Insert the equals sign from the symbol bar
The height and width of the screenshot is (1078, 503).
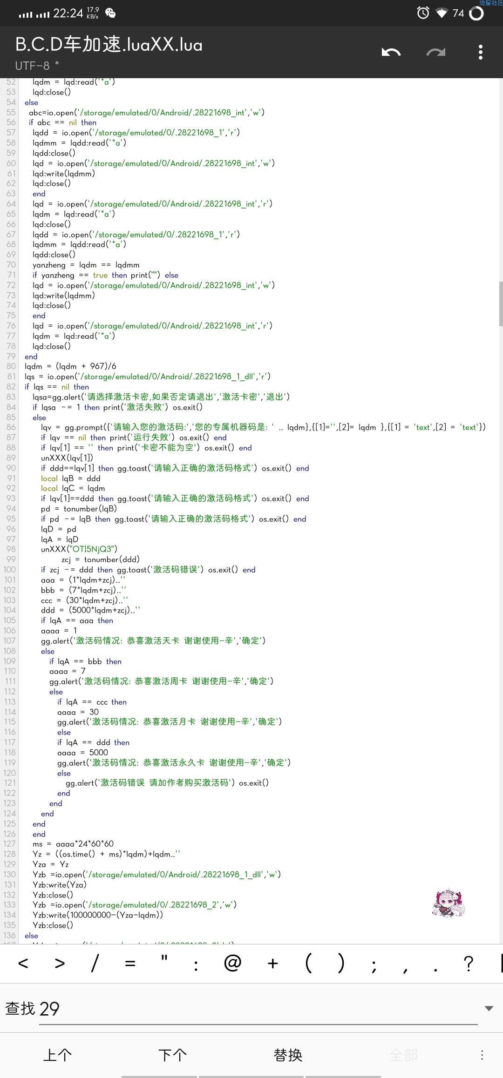(130, 963)
